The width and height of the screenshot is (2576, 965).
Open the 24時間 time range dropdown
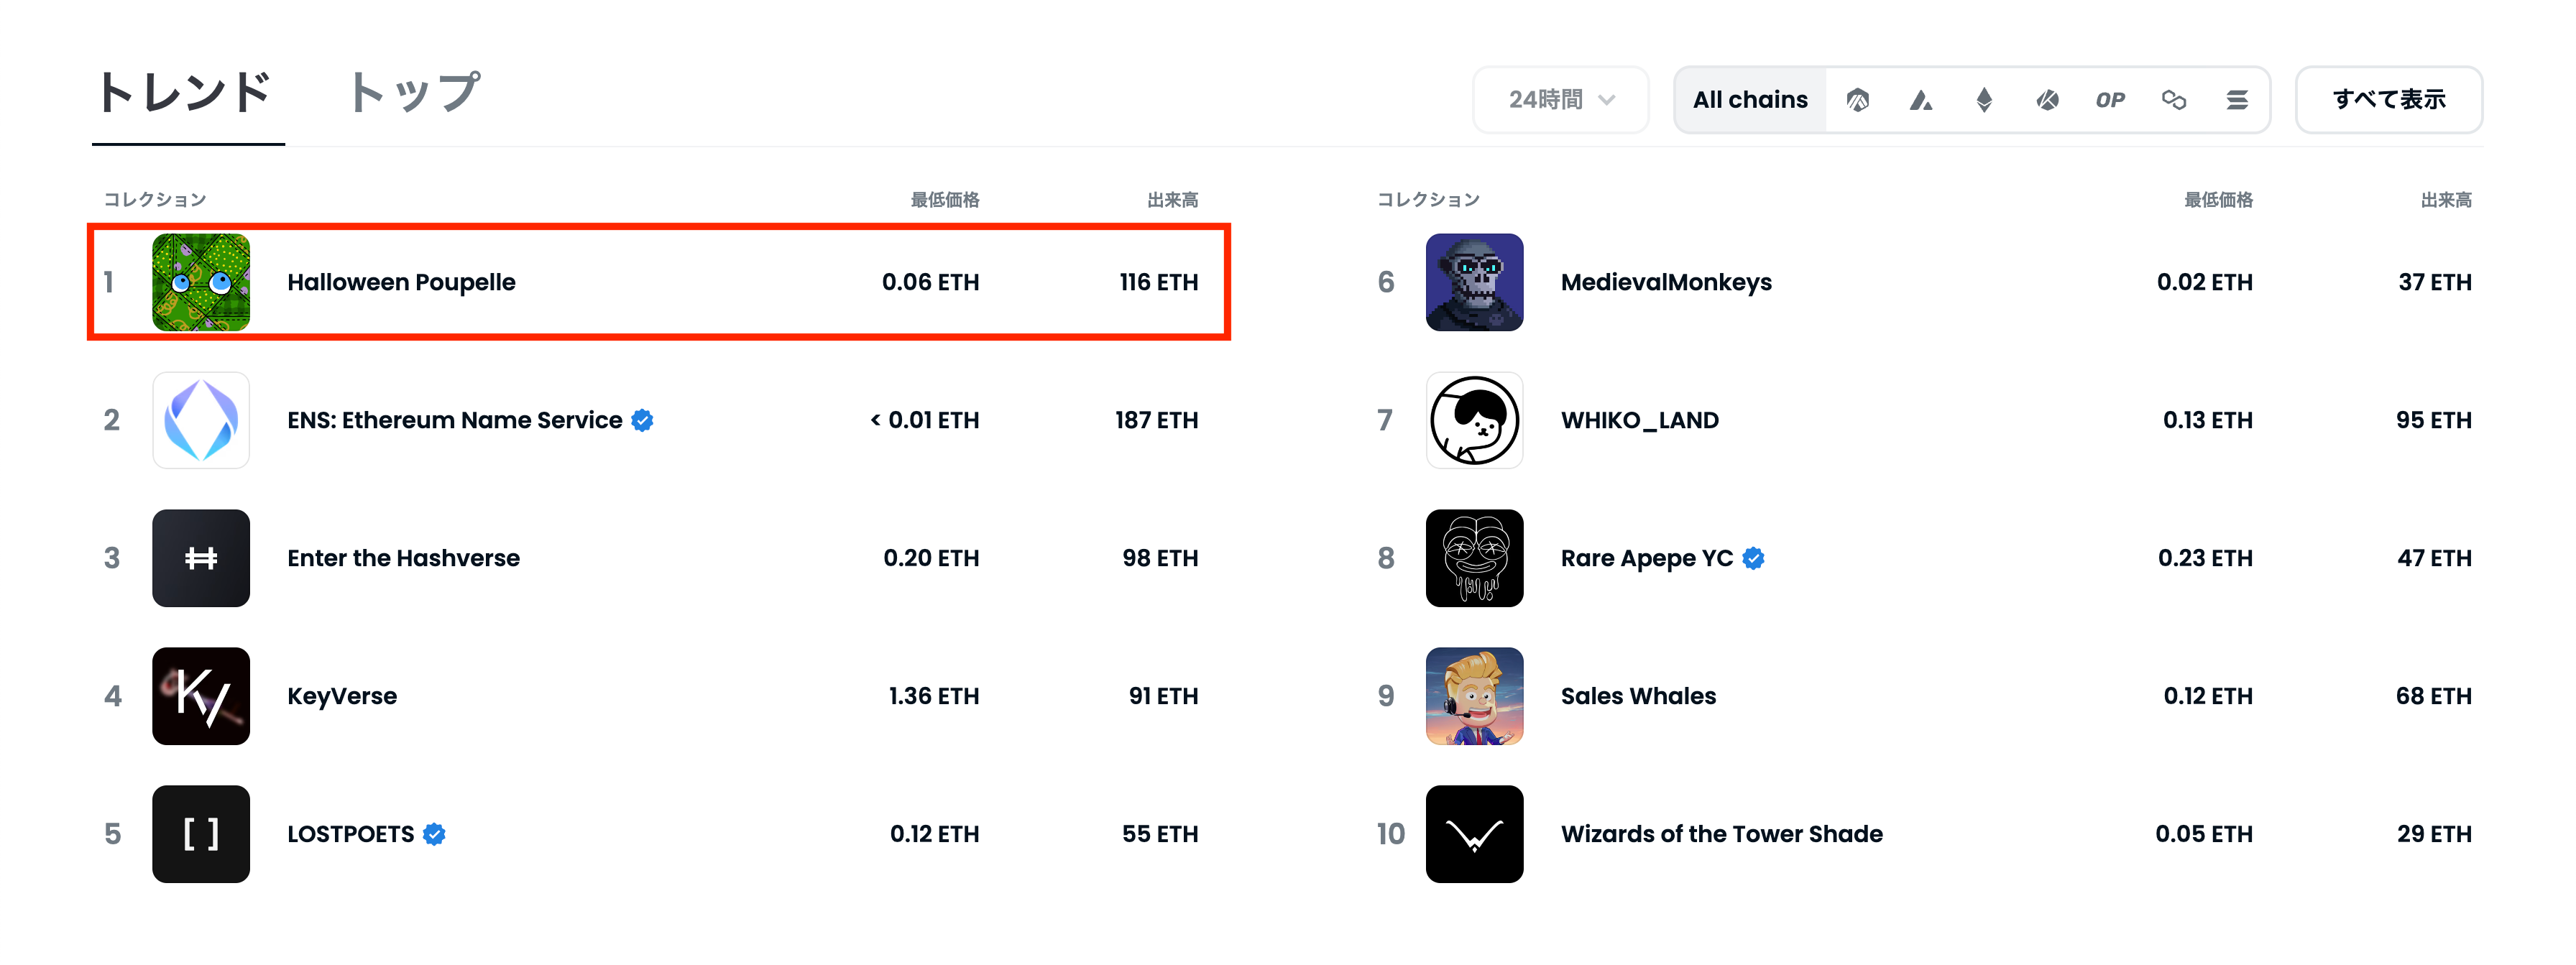(x=1560, y=100)
